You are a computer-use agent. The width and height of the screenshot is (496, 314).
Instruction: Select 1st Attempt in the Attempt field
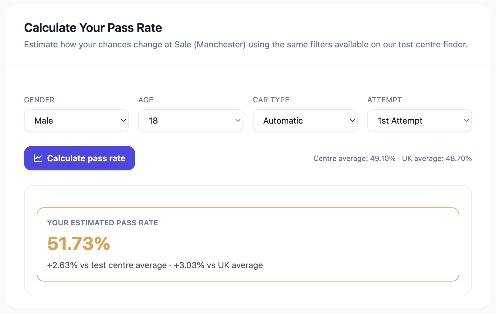pyautogui.click(x=400, y=120)
